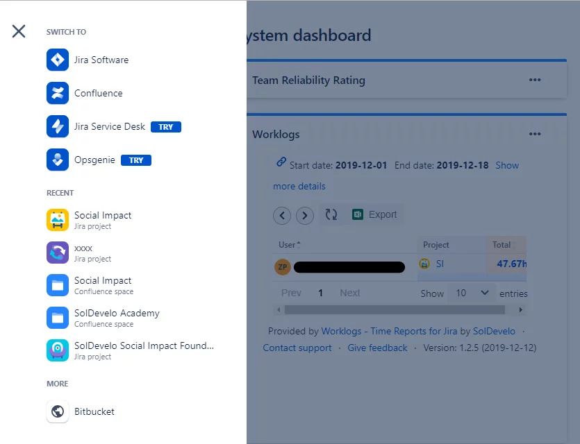Screen dimensions: 580x444
Task: Click the 47.67h total value
Action: 511,264
